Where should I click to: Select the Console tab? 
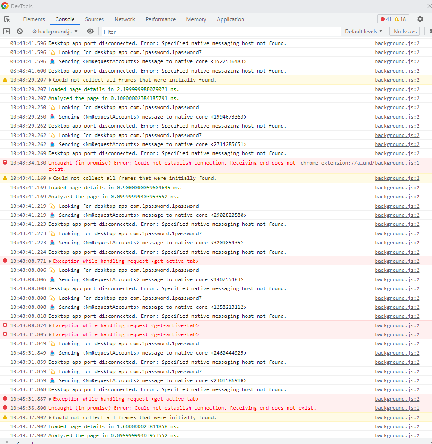pyautogui.click(x=65, y=19)
